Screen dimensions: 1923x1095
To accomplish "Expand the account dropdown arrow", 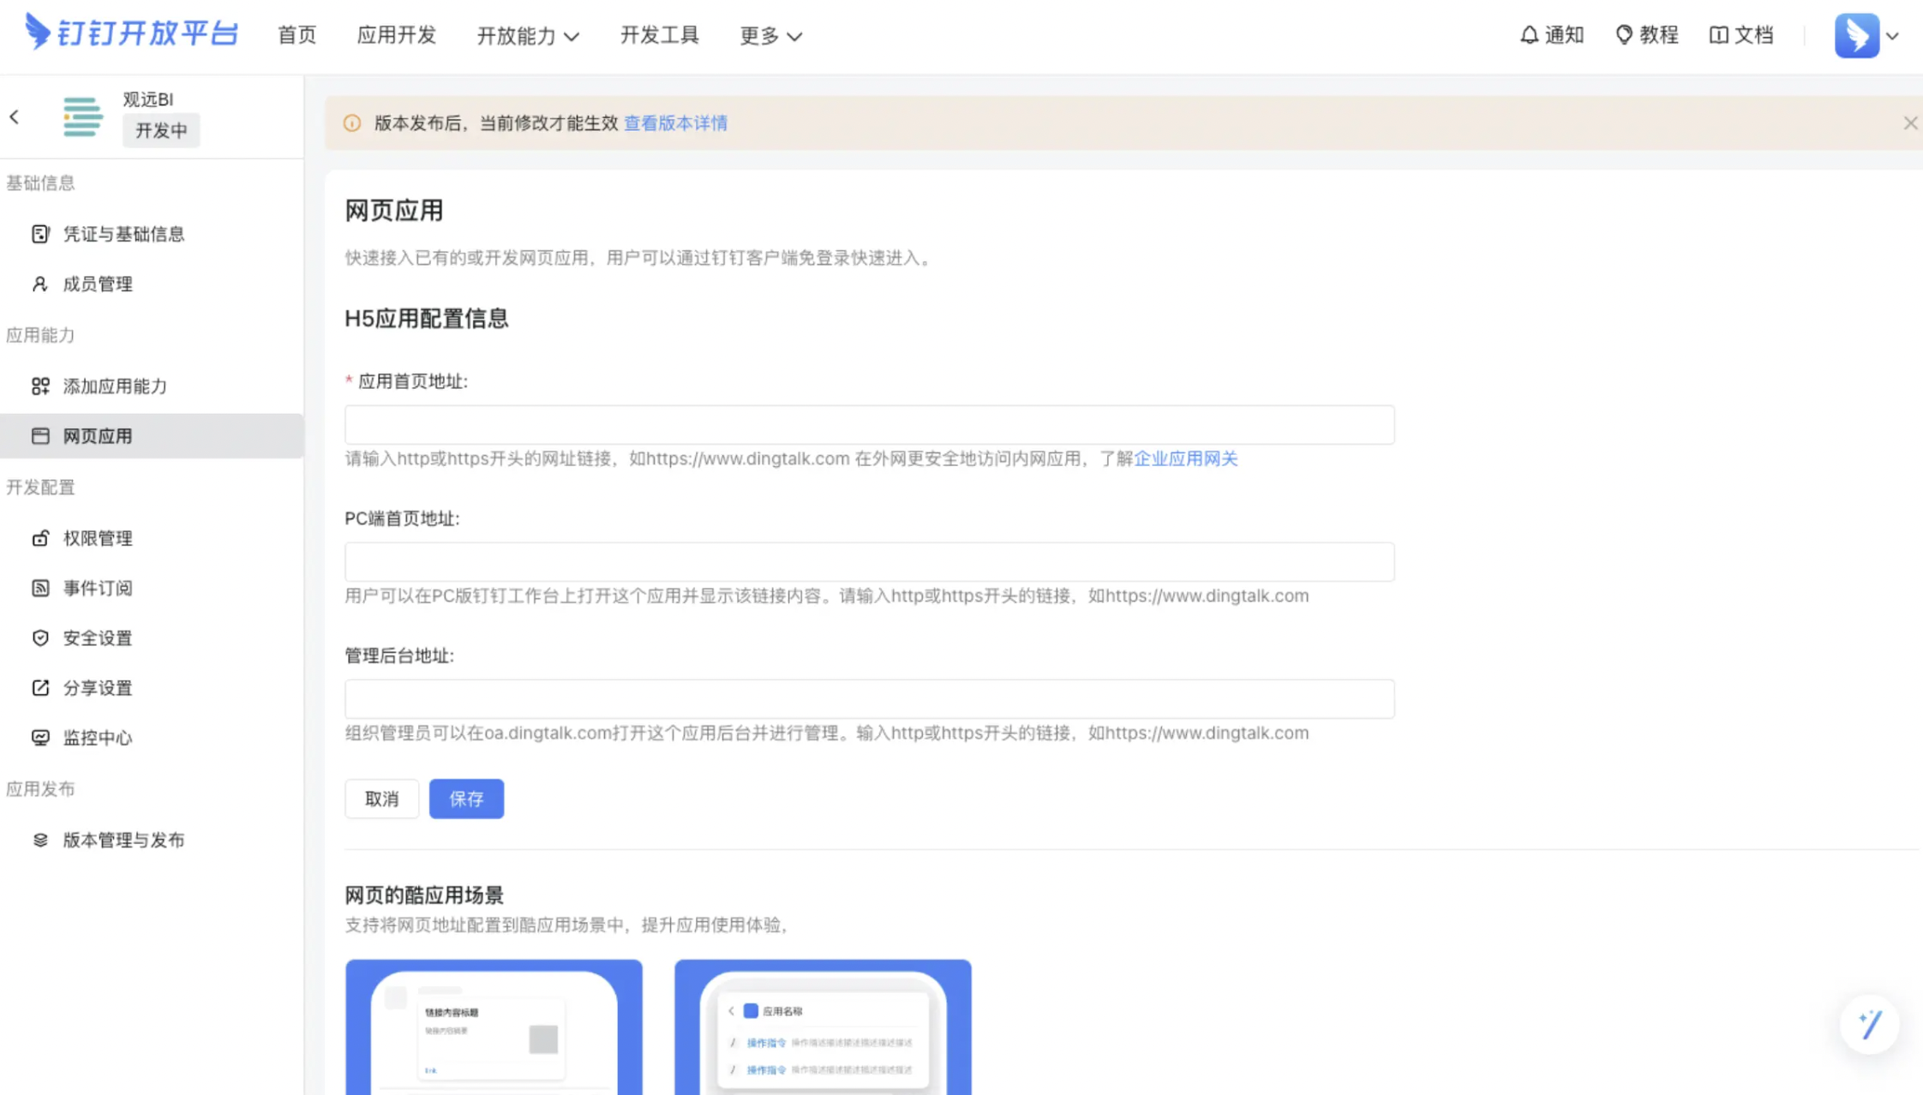I will [x=1893, y=36].
